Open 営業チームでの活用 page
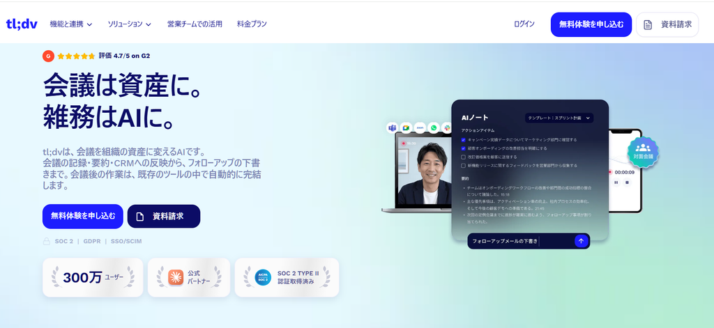 click(x=195, y=24)
